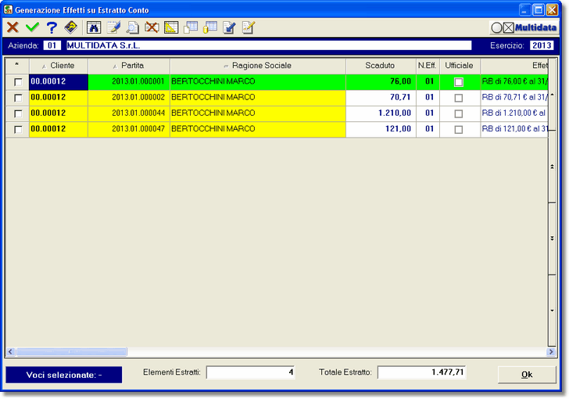
Task: Click effetto text RB di 1.210,00 €
Action: 514,113
